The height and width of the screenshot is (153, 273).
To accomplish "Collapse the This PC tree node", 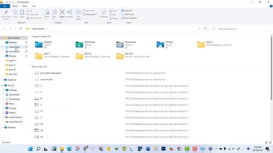I will (2, 85).
